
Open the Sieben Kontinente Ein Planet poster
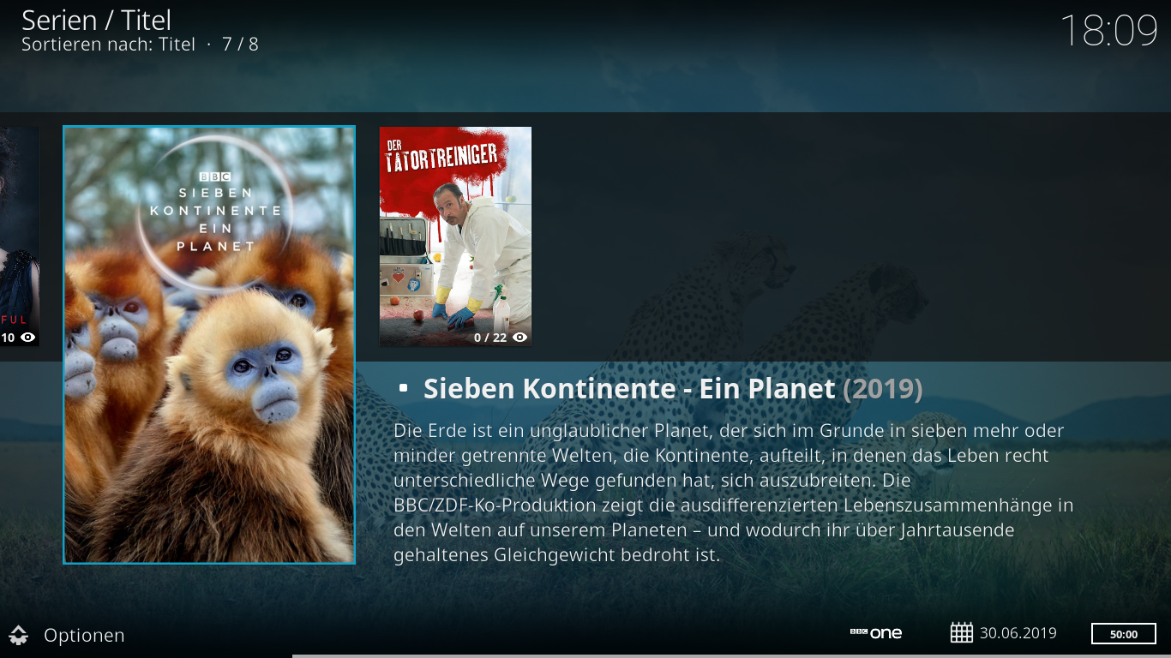(209, 344)
